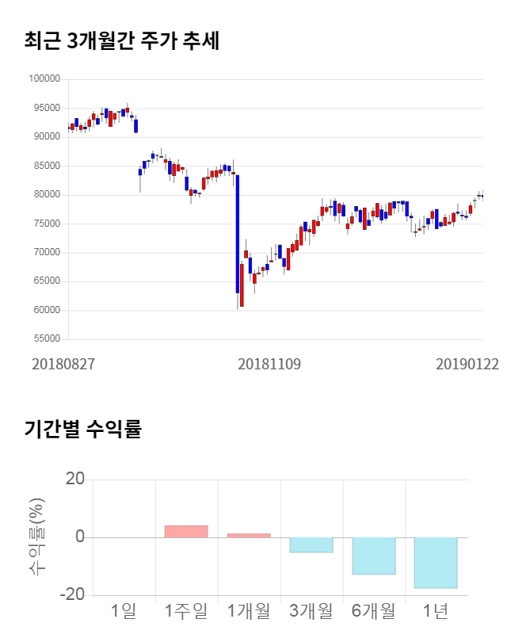Click the pink 1주일 return bar
The height and width of the screenshot is (642, 507).
186,531
